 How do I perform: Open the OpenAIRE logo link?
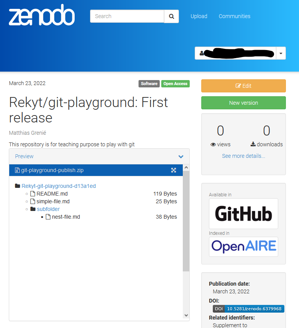coord(243,247)
